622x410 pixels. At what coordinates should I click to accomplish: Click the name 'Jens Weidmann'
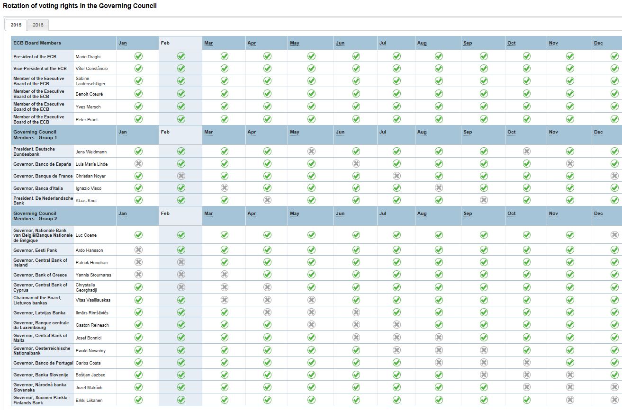coord(90,152)
